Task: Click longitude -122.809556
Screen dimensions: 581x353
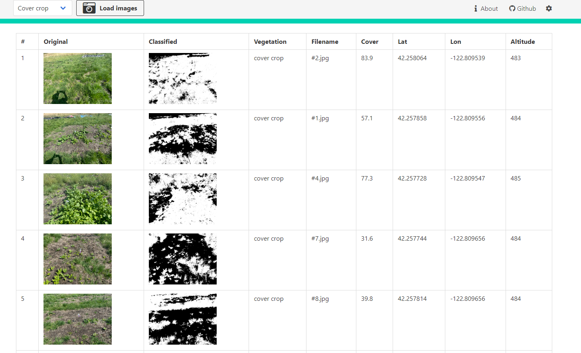Action: [x=468, y=118]
